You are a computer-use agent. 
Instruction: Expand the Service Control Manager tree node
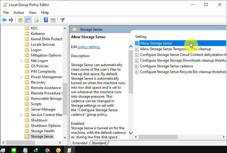tap(21, 115)
